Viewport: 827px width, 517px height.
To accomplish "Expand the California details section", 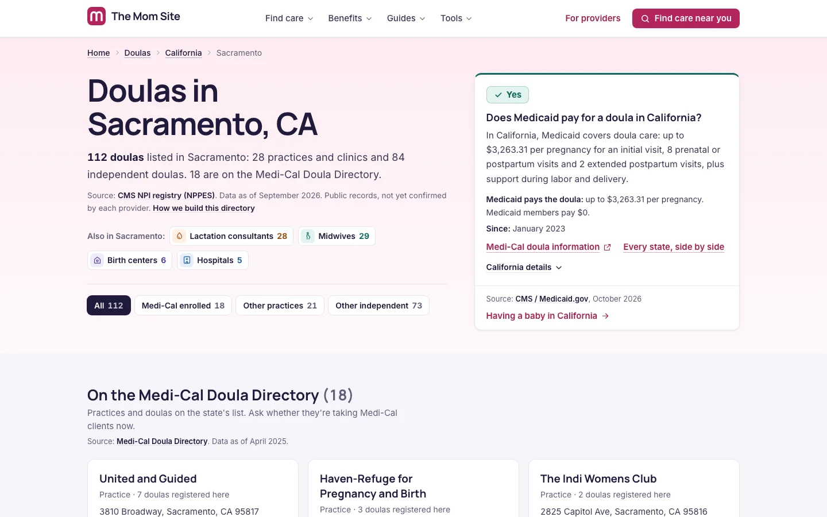I will pyautogui.click(x=524, y=267).
